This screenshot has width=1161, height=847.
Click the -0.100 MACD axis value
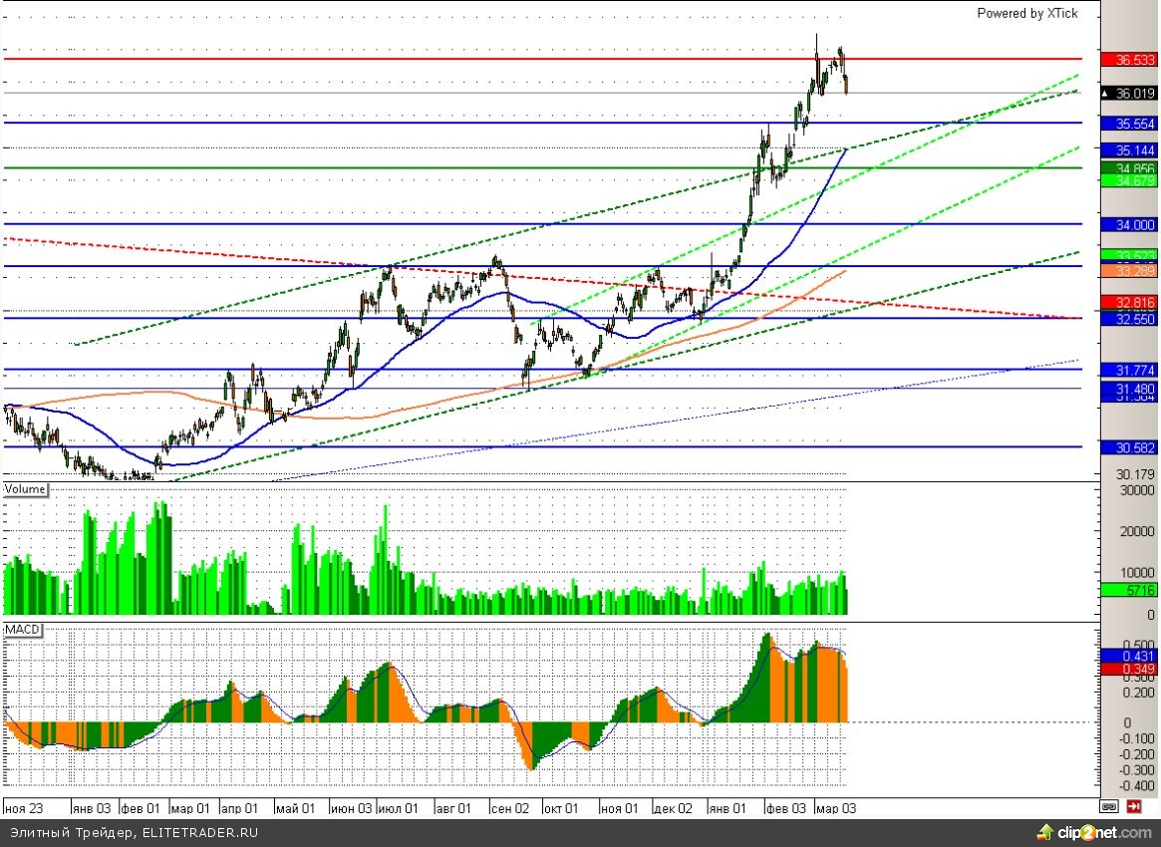click(1134, 738)
